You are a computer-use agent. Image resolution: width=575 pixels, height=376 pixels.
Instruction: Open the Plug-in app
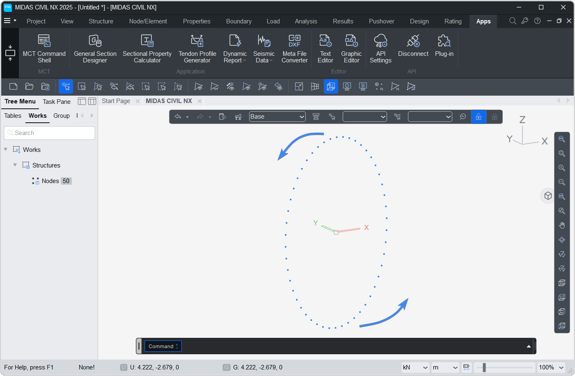[444, 45]
